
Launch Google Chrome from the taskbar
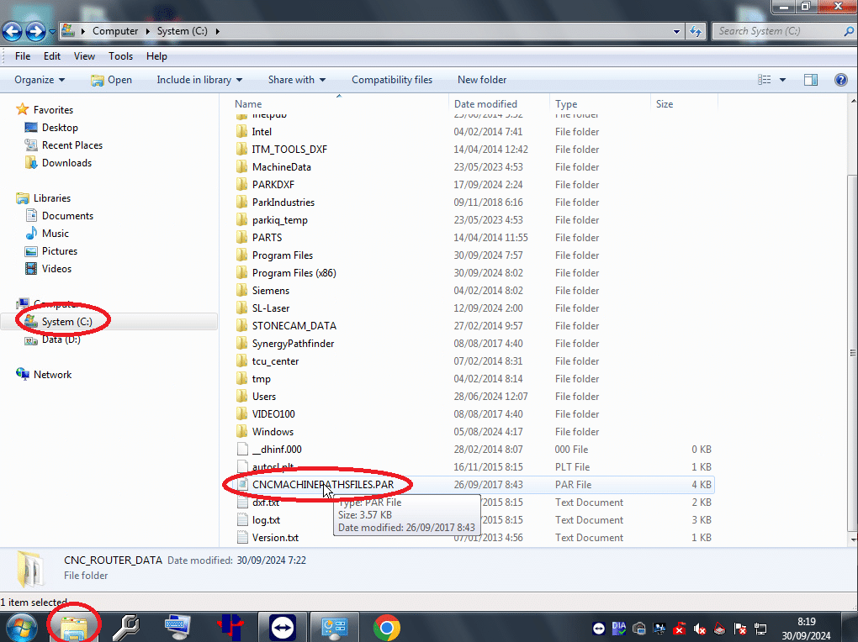386,627
